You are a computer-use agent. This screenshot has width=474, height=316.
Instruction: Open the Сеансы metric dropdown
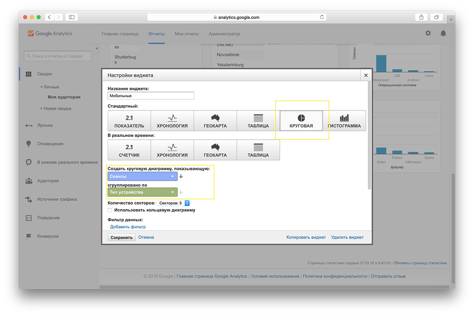pos(143,176)
